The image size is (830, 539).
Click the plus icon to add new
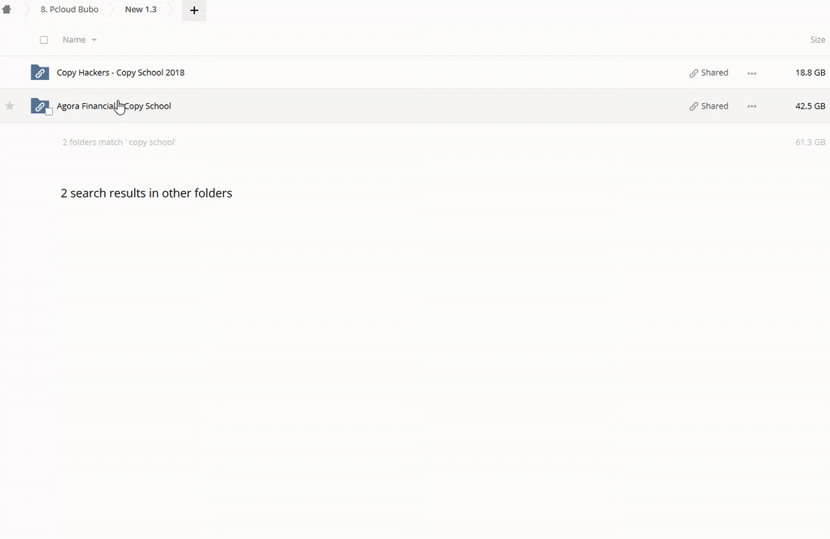click(194, 10)
